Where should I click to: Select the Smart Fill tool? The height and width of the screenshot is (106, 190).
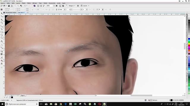click(2, 64)
